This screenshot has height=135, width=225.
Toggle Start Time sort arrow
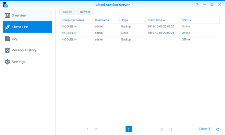coord(164,21)
